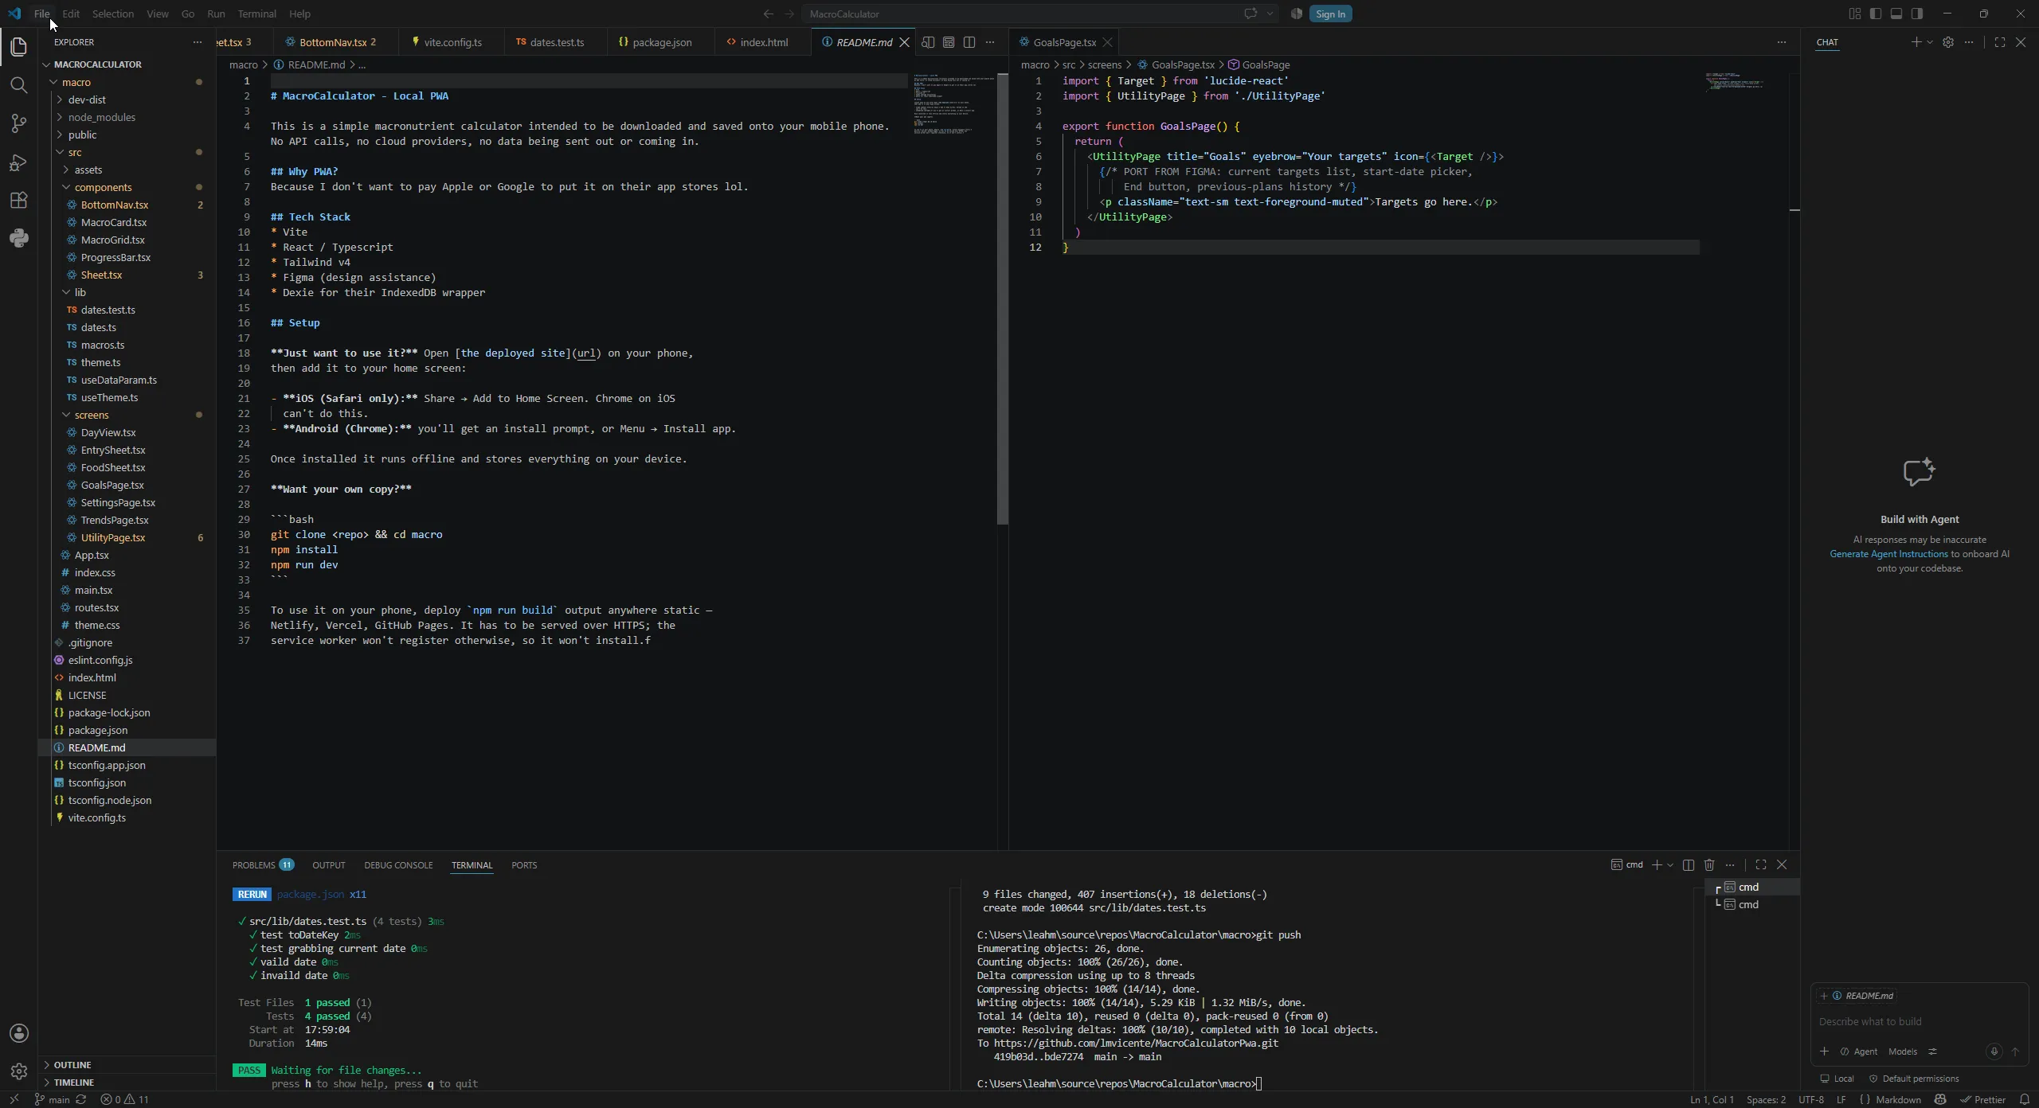Open the Python activity bar icon

[x=19, y=238]
